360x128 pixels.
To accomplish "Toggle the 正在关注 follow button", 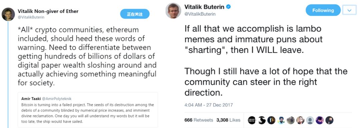I will (x=135, y=14).
